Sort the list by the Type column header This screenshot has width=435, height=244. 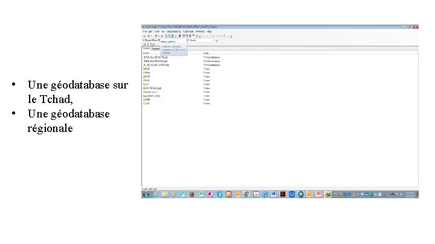pos(206,53)
